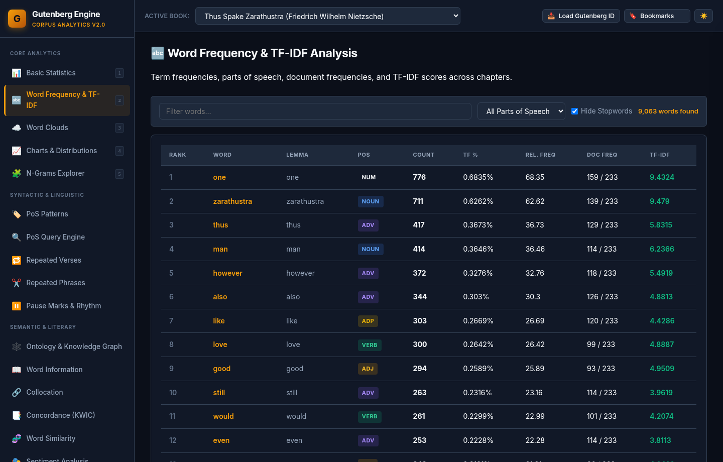Click the PoS Query Engine magnifier icon
This screenshot has height=462, width=723.
click(x=17, y=237)
